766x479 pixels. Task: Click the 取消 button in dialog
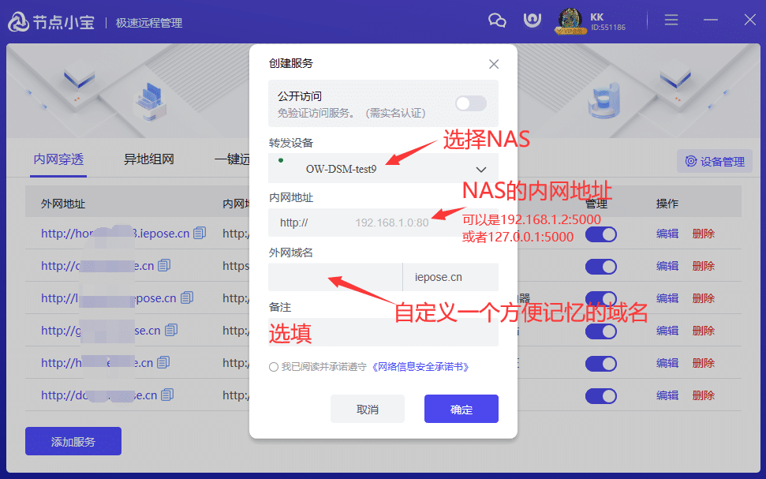click(368, 409)
